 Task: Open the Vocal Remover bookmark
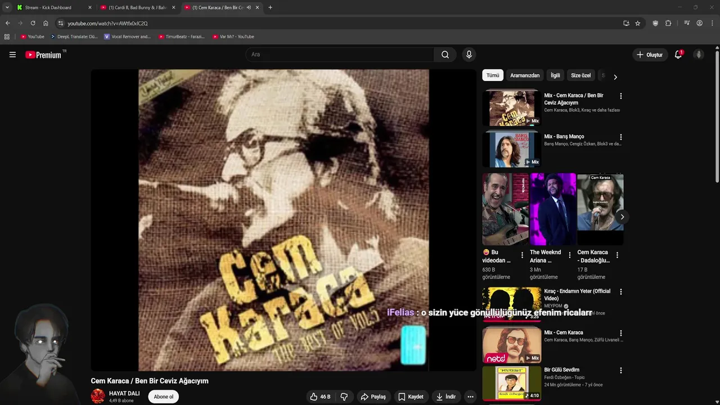(128, 37)
